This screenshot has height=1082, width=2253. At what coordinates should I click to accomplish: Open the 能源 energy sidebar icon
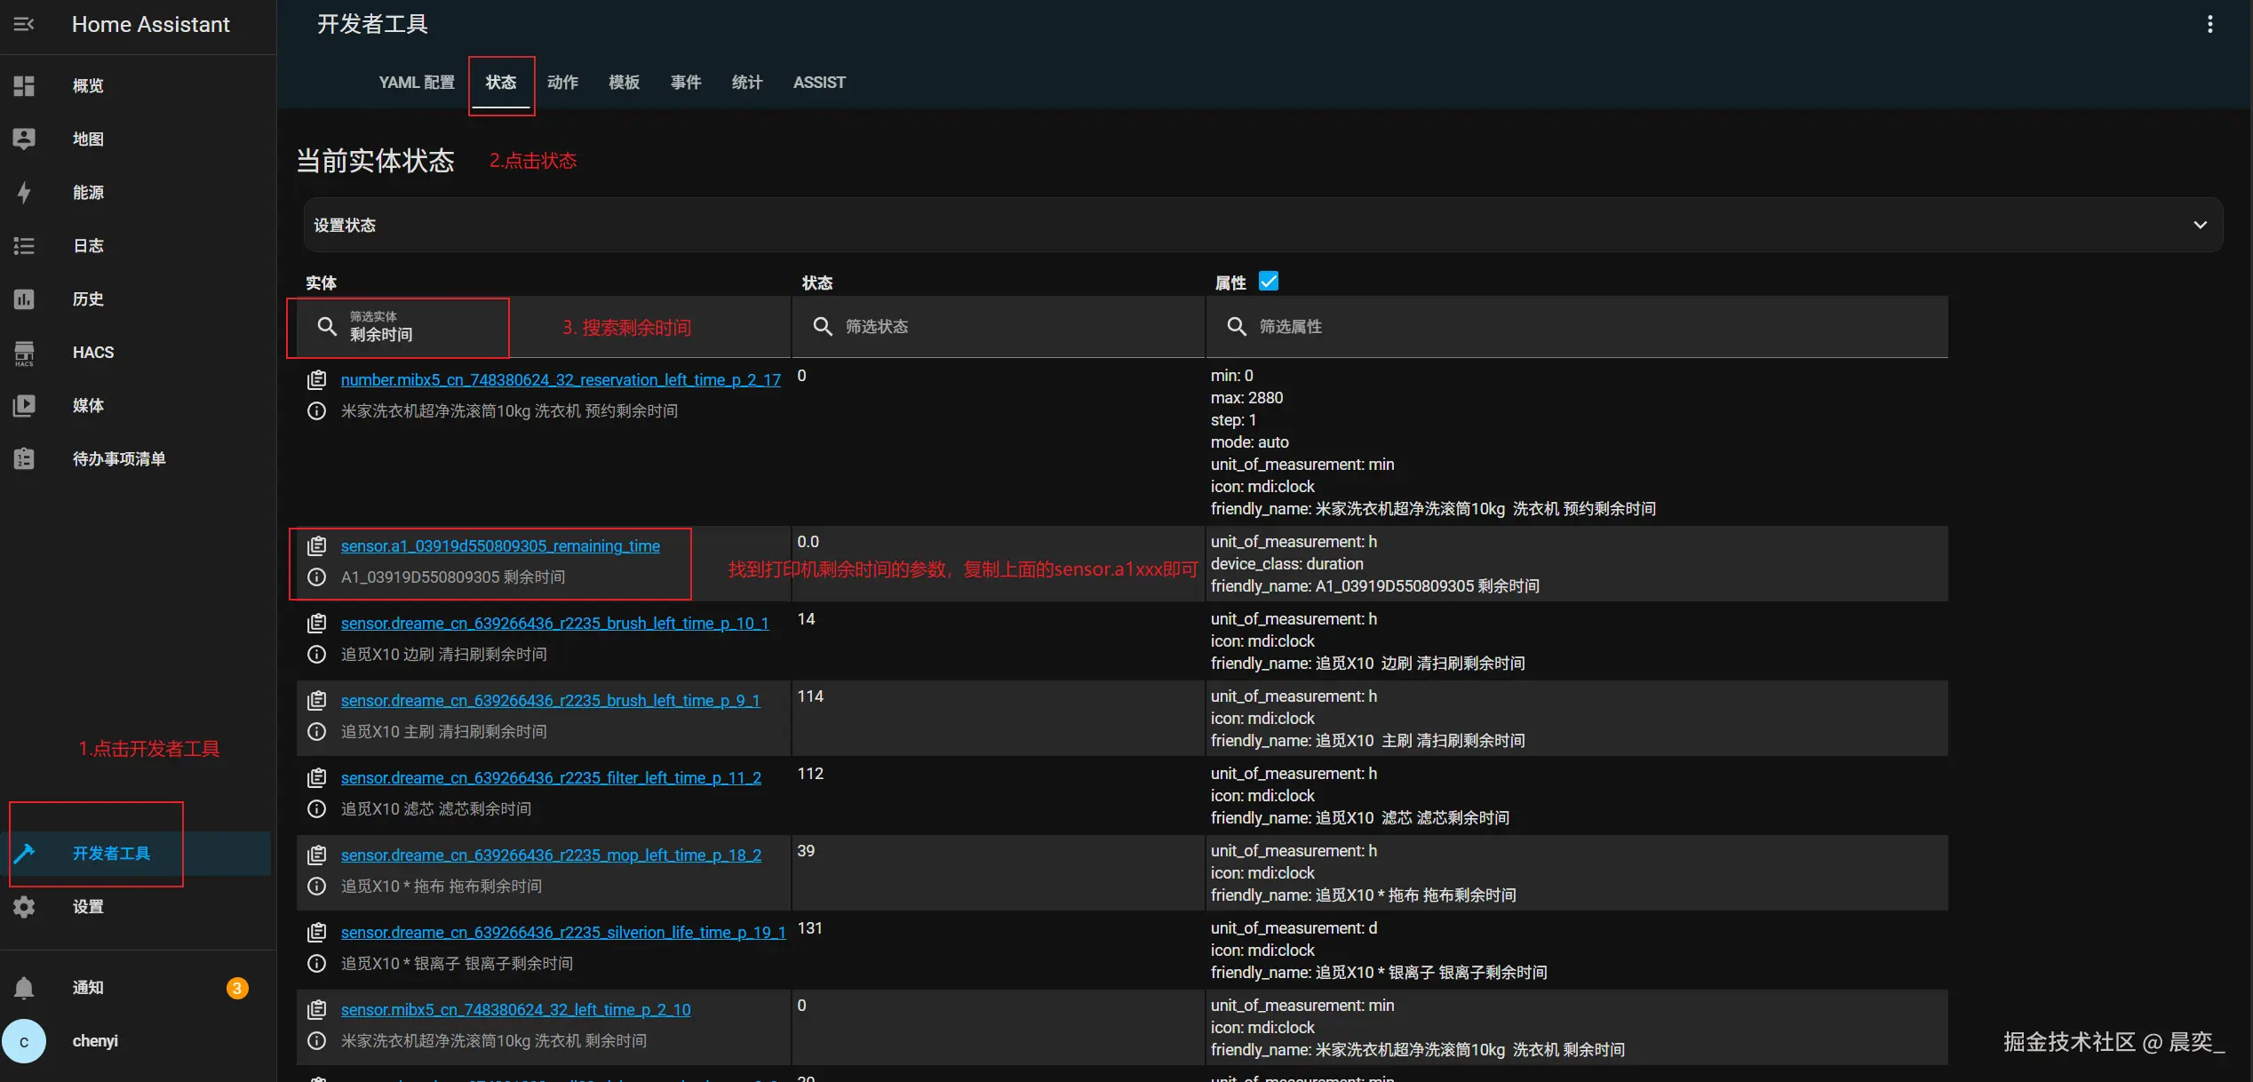pyautogui.click(x=24, y=193)
